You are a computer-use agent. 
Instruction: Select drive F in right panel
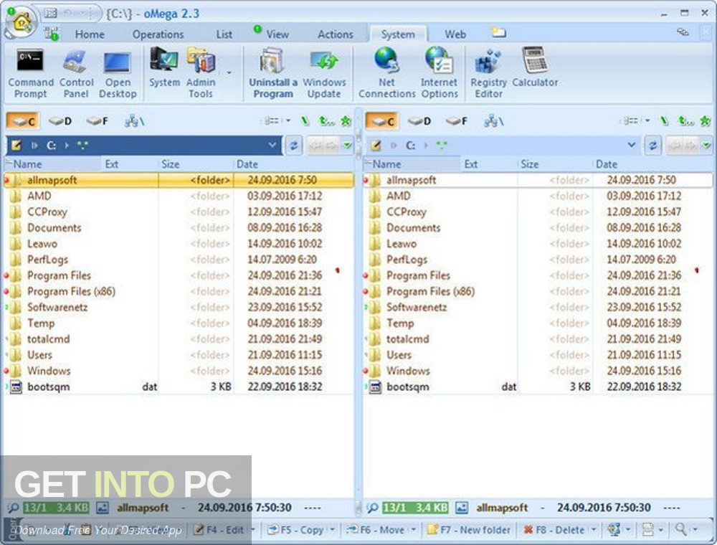[456, 121]
